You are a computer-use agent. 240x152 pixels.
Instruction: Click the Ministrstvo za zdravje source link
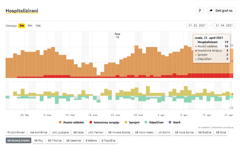pos(222,127)
